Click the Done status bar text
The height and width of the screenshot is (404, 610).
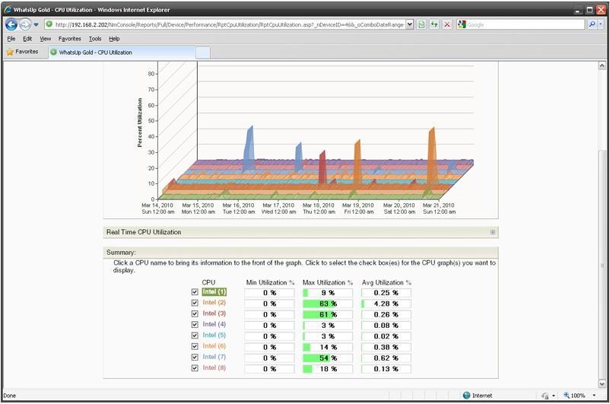click(x=10, y=396)
